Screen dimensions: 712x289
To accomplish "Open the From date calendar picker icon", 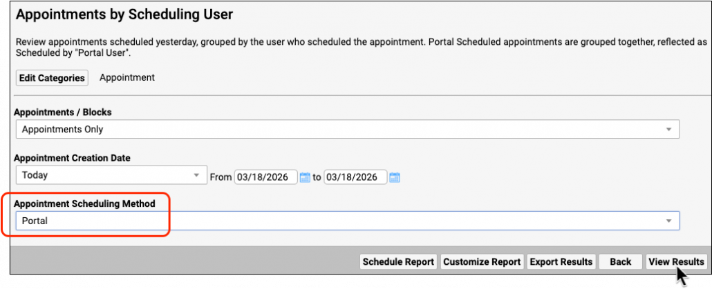I will click(305, 177).
